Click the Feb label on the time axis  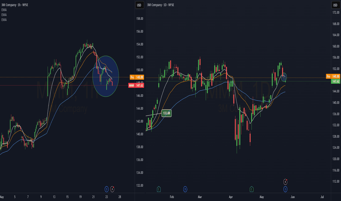(172, 197)
